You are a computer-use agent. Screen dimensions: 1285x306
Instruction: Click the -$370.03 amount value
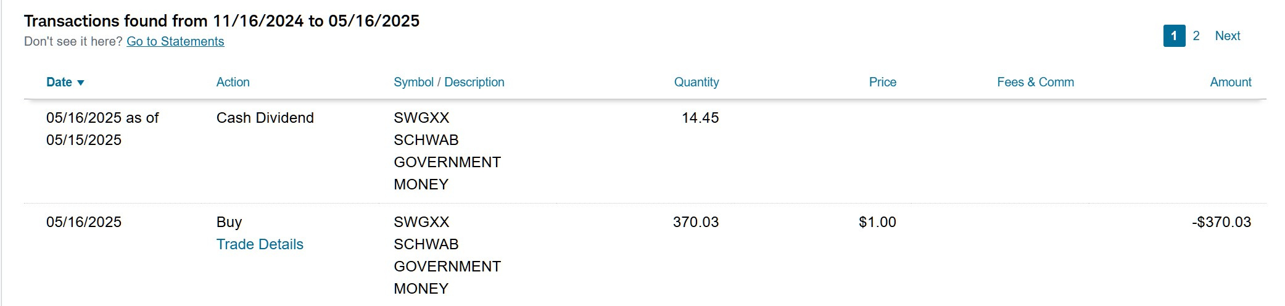[x=1221, y=222]
